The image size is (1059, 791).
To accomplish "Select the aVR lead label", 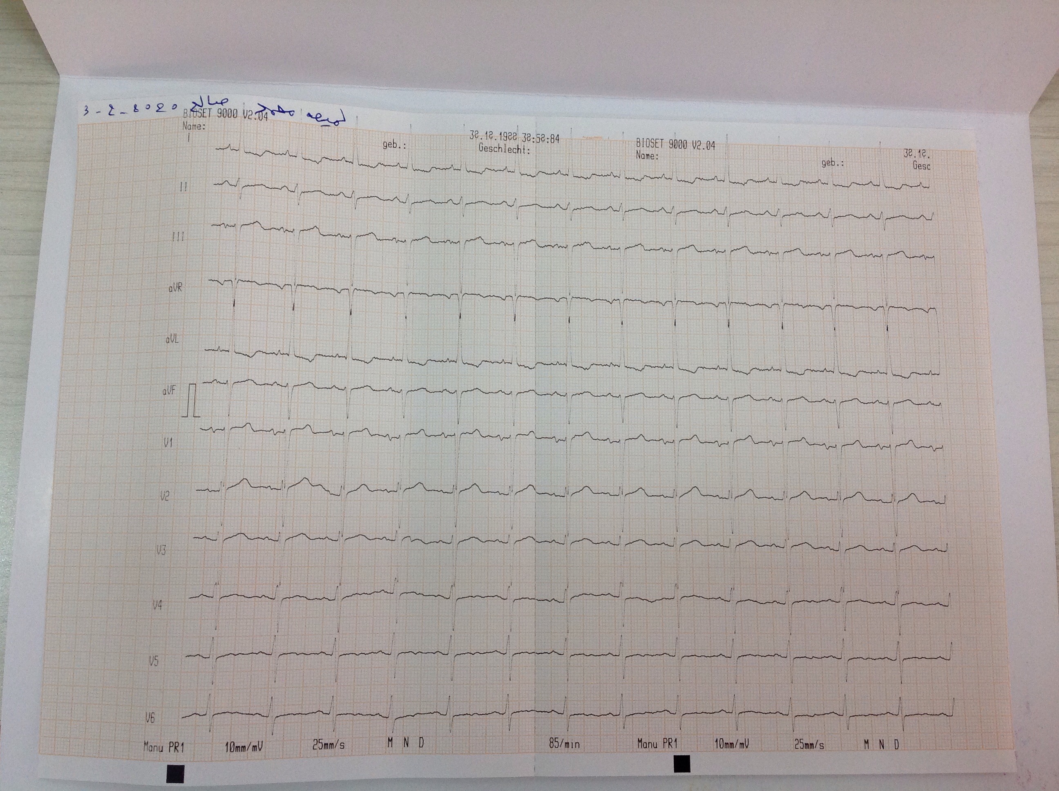I will [x=175, y=288].
